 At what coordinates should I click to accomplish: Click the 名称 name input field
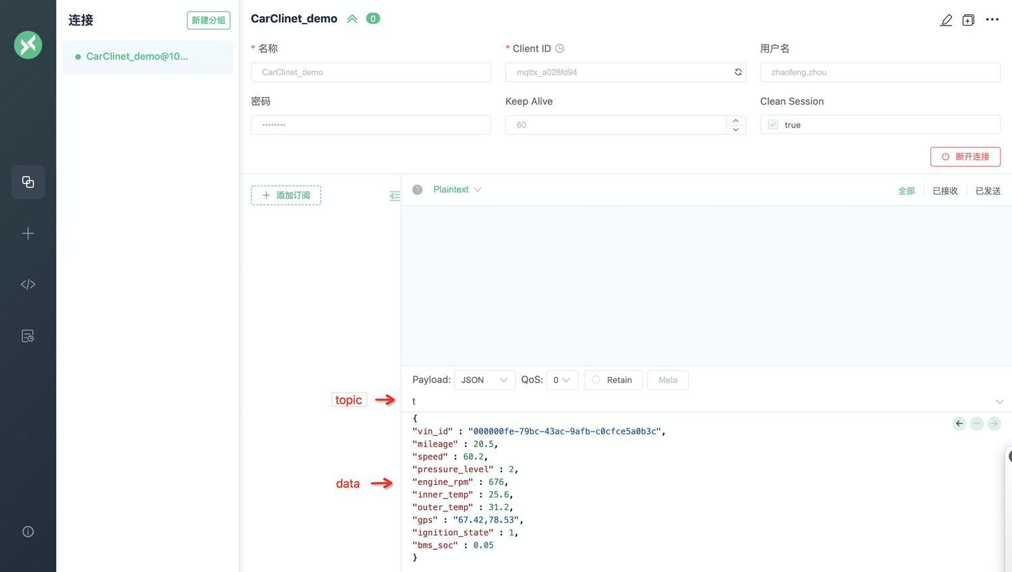(371, 72)
